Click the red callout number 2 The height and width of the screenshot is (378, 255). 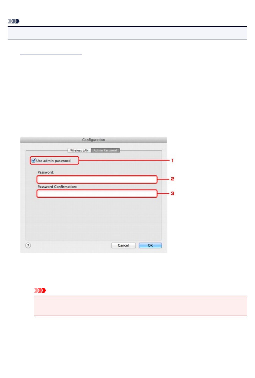[x=172, y=179]
